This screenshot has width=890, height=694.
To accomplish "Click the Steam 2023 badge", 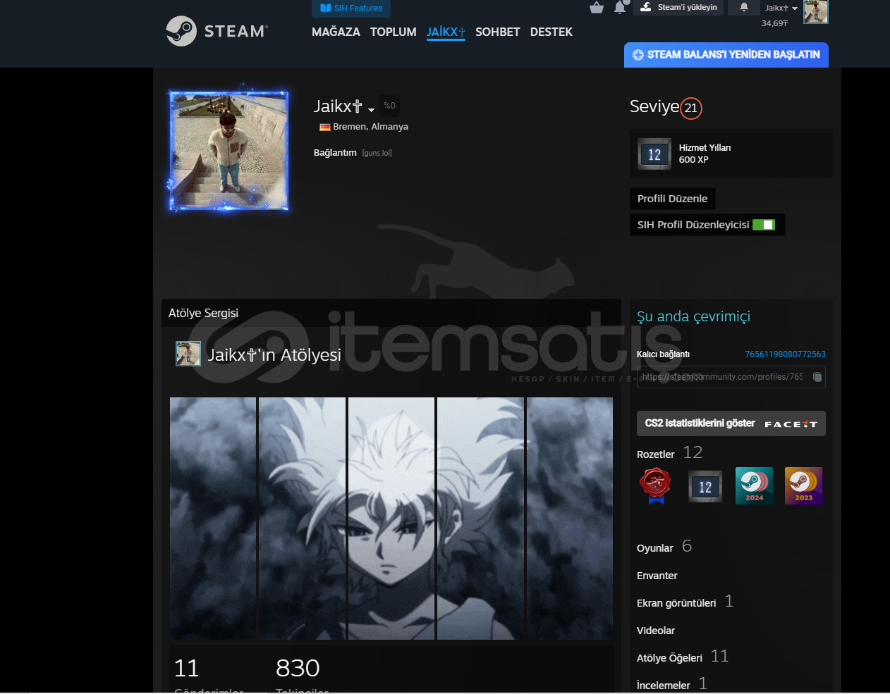I will point(804,485).
